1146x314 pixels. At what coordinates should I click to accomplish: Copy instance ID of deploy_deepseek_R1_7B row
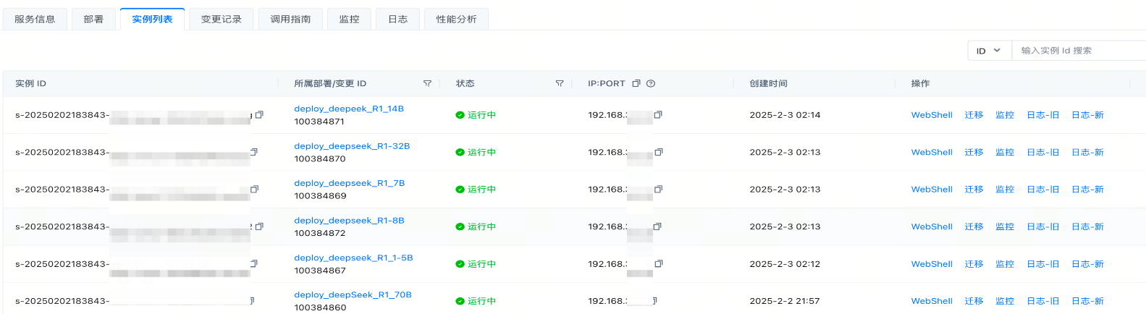(x=255, y=190)
